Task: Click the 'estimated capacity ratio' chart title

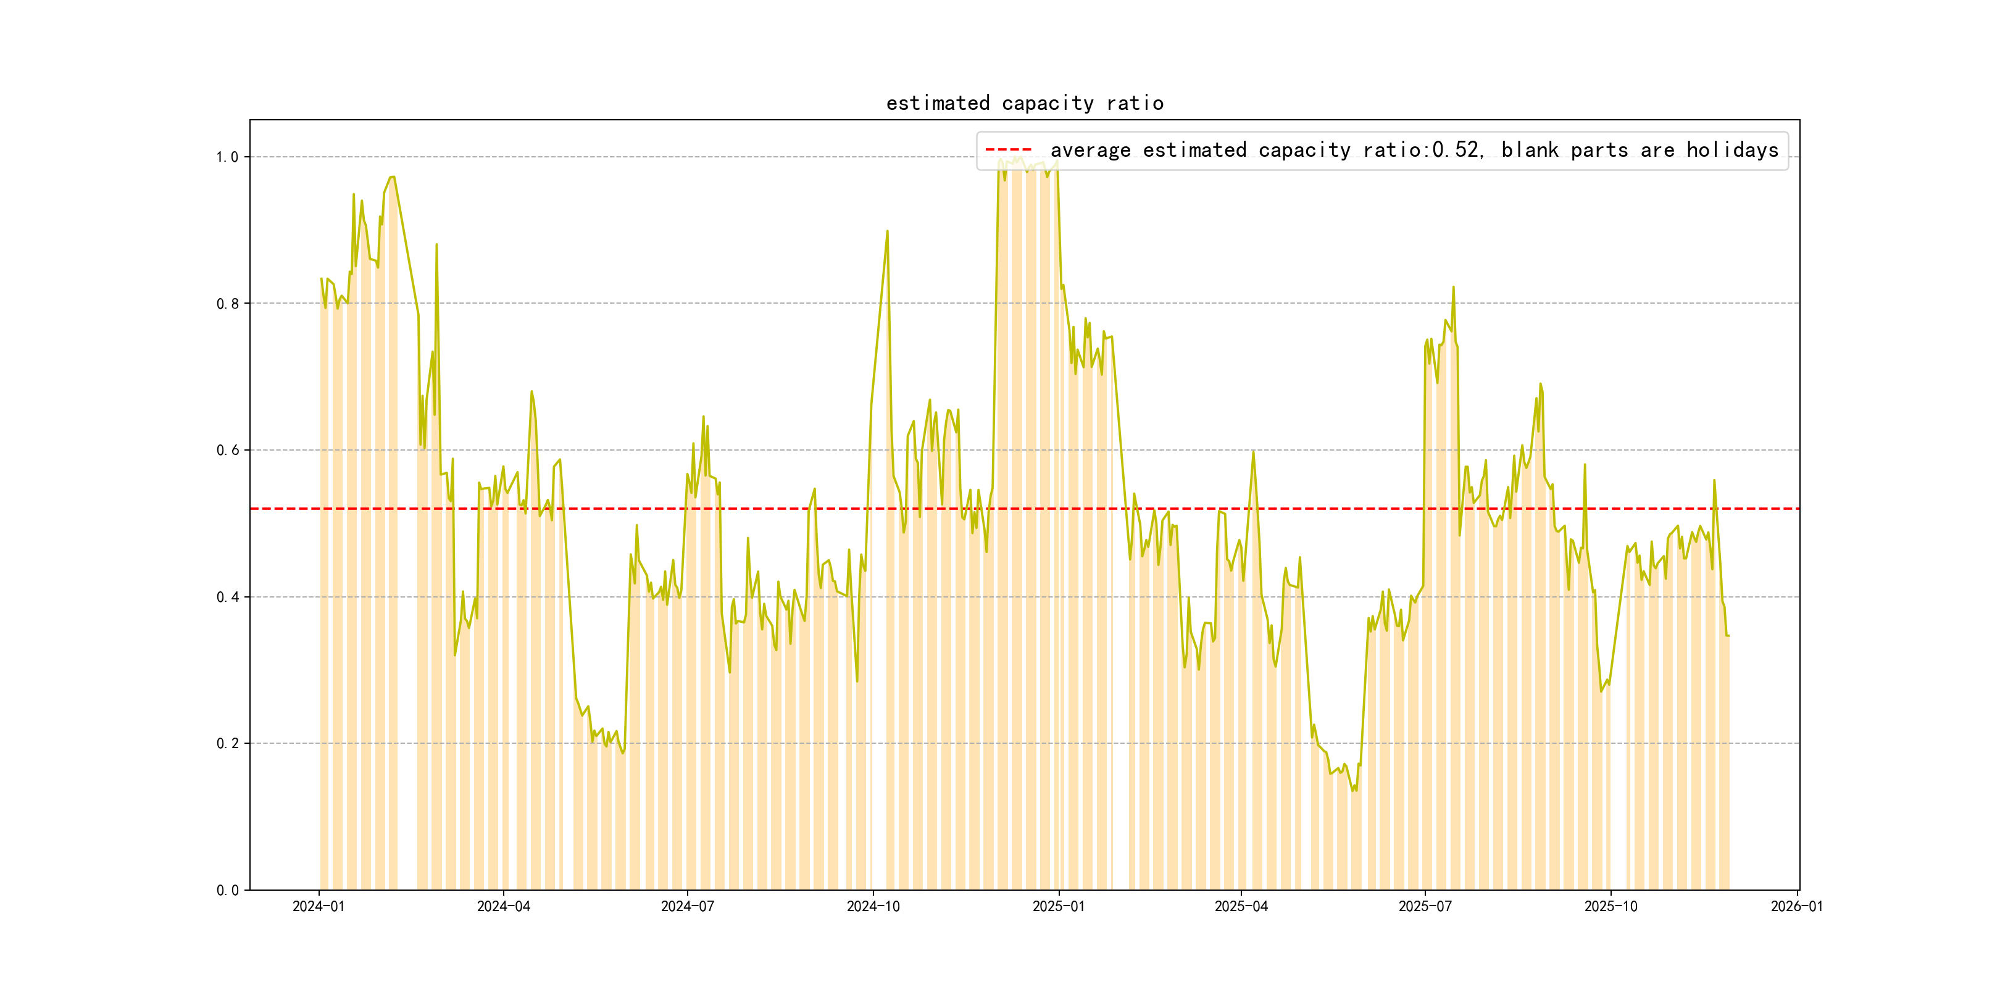Action: pos(1024,103)
